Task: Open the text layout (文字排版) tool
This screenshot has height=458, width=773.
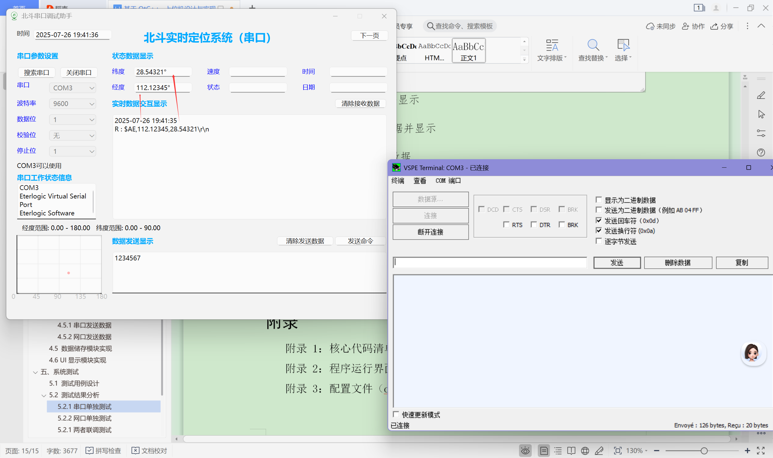Action: [x=552, y=45]
